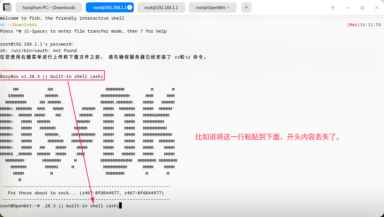This screenshot has height=217, width=384.
Task: Click the root@OpenWrt:~# prompt text
Action: pos(20,206)
